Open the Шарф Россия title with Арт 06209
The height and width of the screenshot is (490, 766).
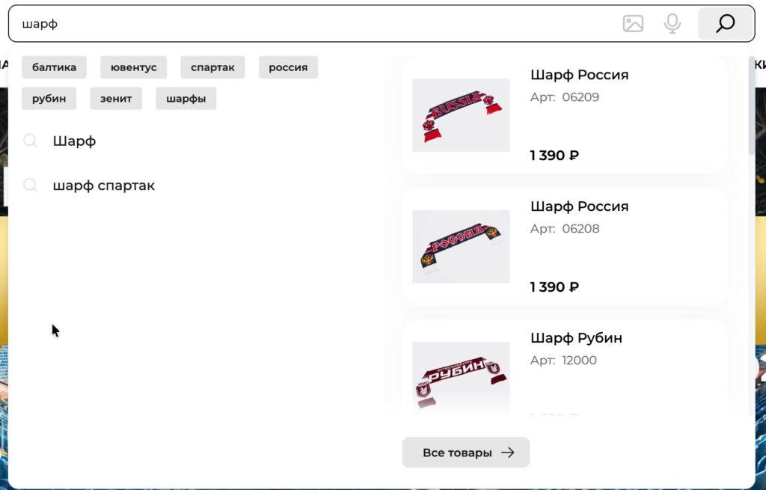click(580, 75)
